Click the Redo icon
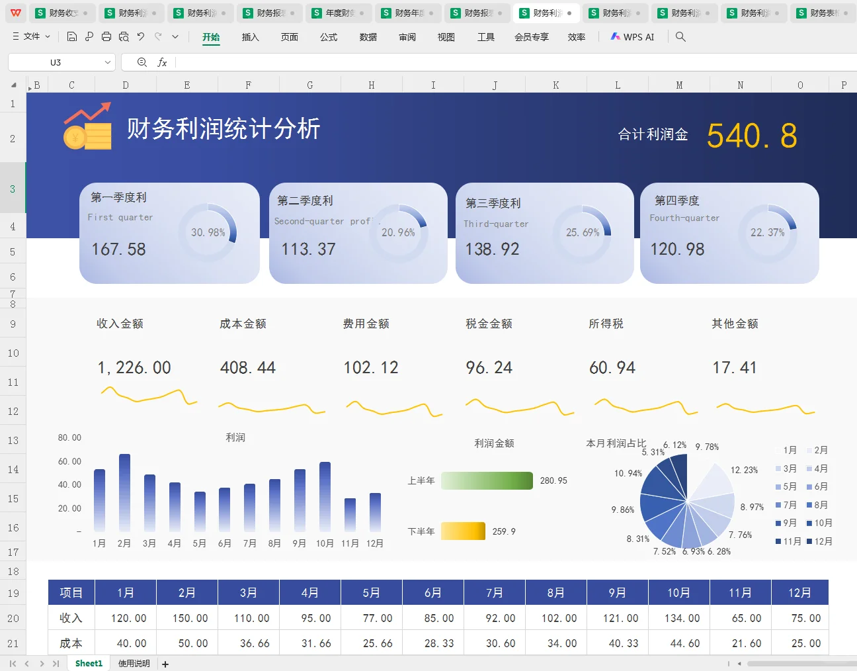 (158, 37)
